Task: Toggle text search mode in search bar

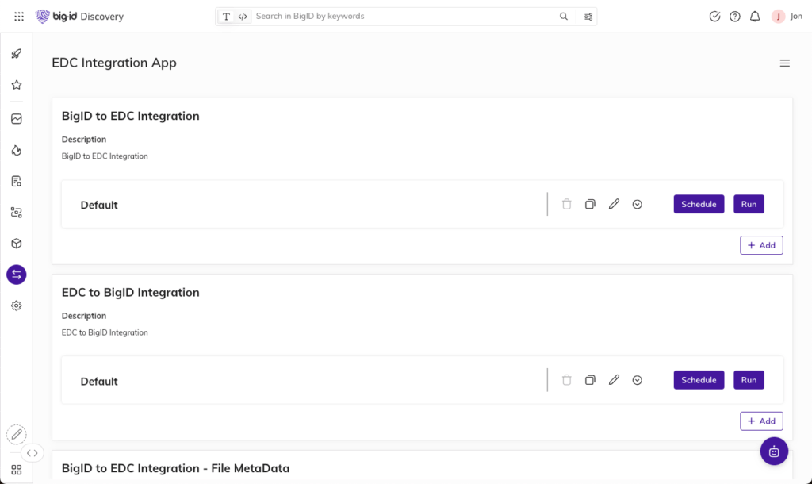Action: pos(227,17)
